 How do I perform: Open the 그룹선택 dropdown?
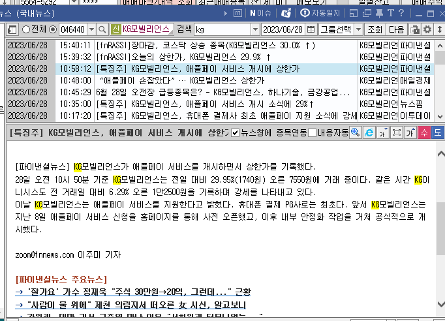tap(359, 29)
